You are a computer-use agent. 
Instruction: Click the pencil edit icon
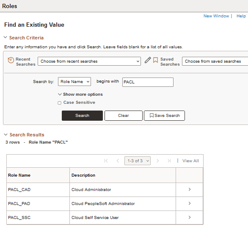click(148, 60)
